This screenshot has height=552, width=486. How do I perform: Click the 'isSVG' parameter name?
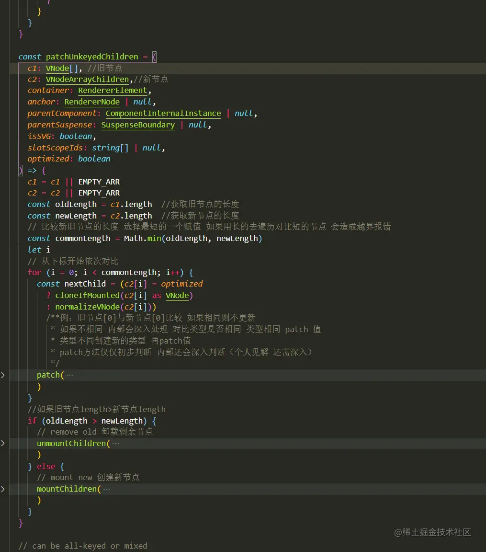click(39, 136)
